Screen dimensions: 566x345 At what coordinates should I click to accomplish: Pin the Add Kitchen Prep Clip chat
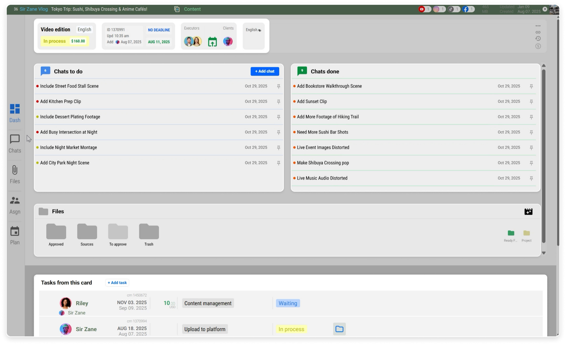tap(279, 101)
